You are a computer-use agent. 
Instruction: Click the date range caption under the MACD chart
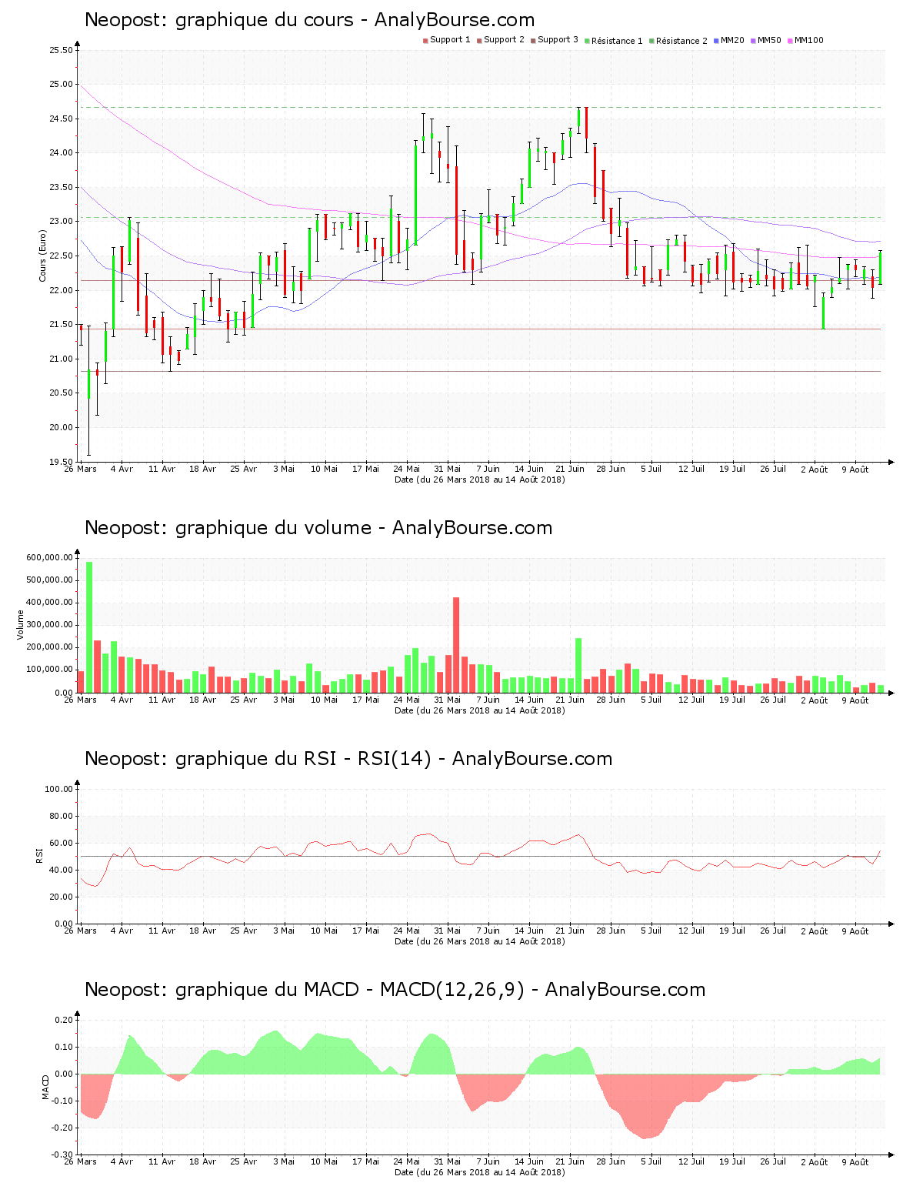[479, 1172]
